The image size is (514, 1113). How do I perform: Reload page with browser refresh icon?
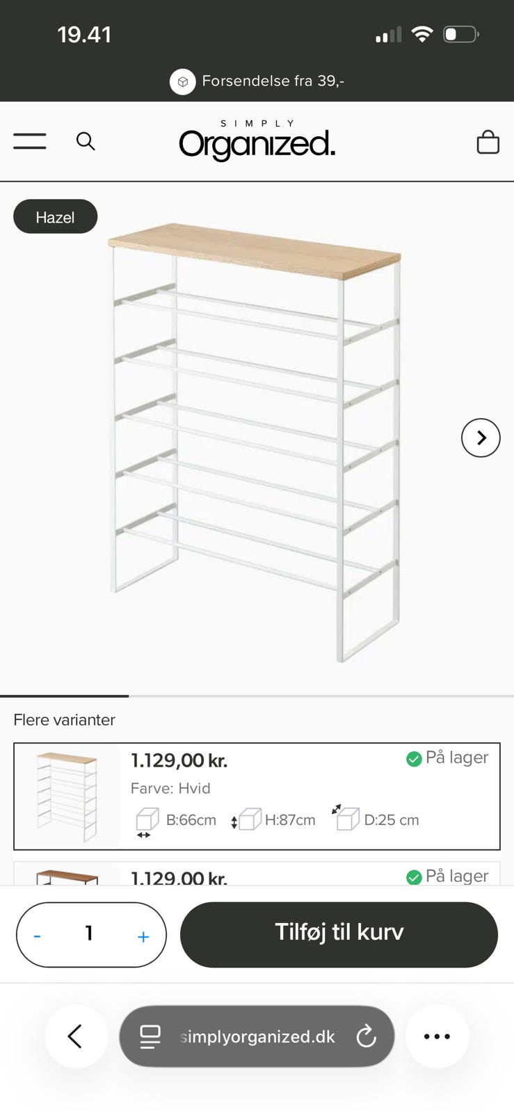coord(366,1036)
